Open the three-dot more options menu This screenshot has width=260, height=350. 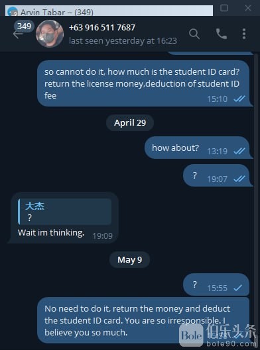pos(244,34)
